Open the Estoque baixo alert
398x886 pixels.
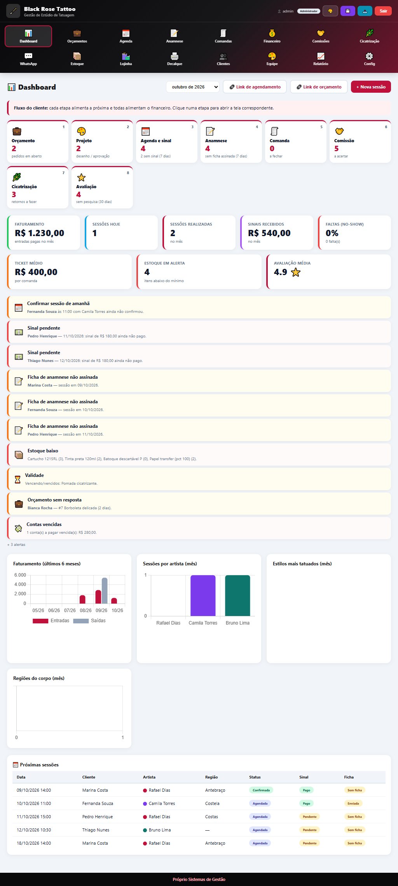pos(199,454)
